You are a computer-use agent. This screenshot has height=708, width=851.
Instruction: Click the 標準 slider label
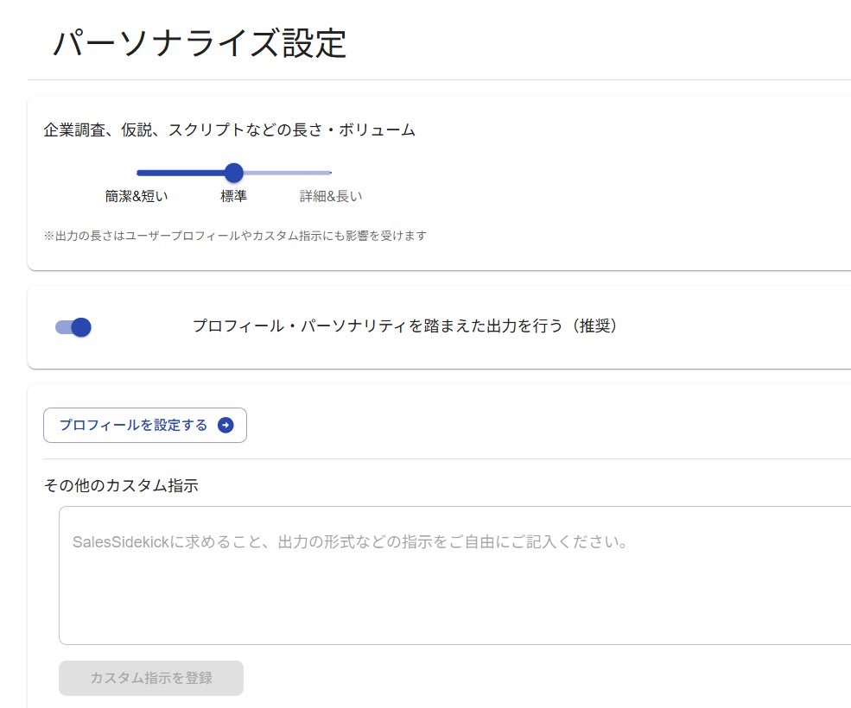[233, 196]
